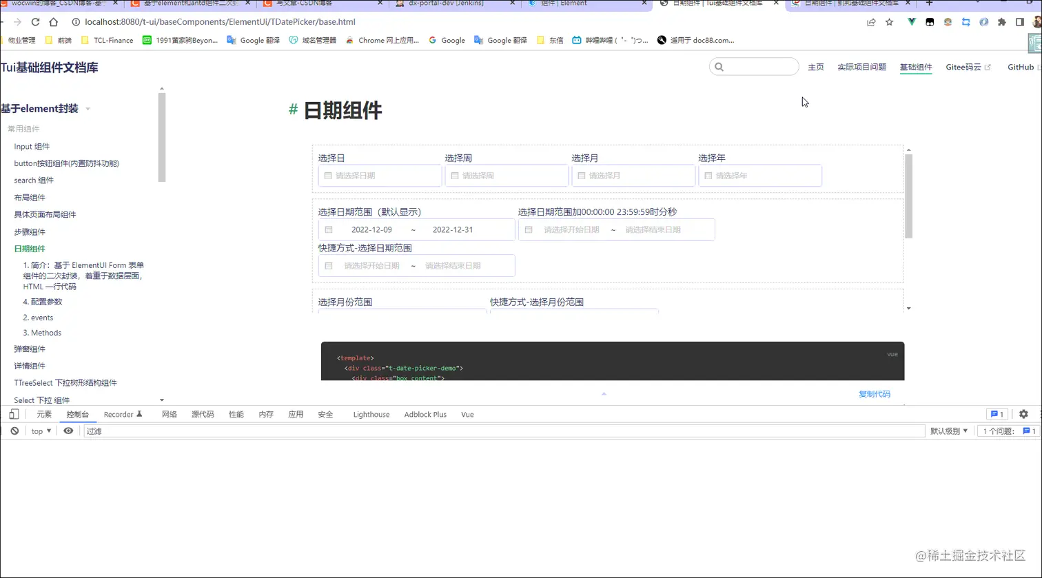Click the share icon in the address bar

[870, 22]
